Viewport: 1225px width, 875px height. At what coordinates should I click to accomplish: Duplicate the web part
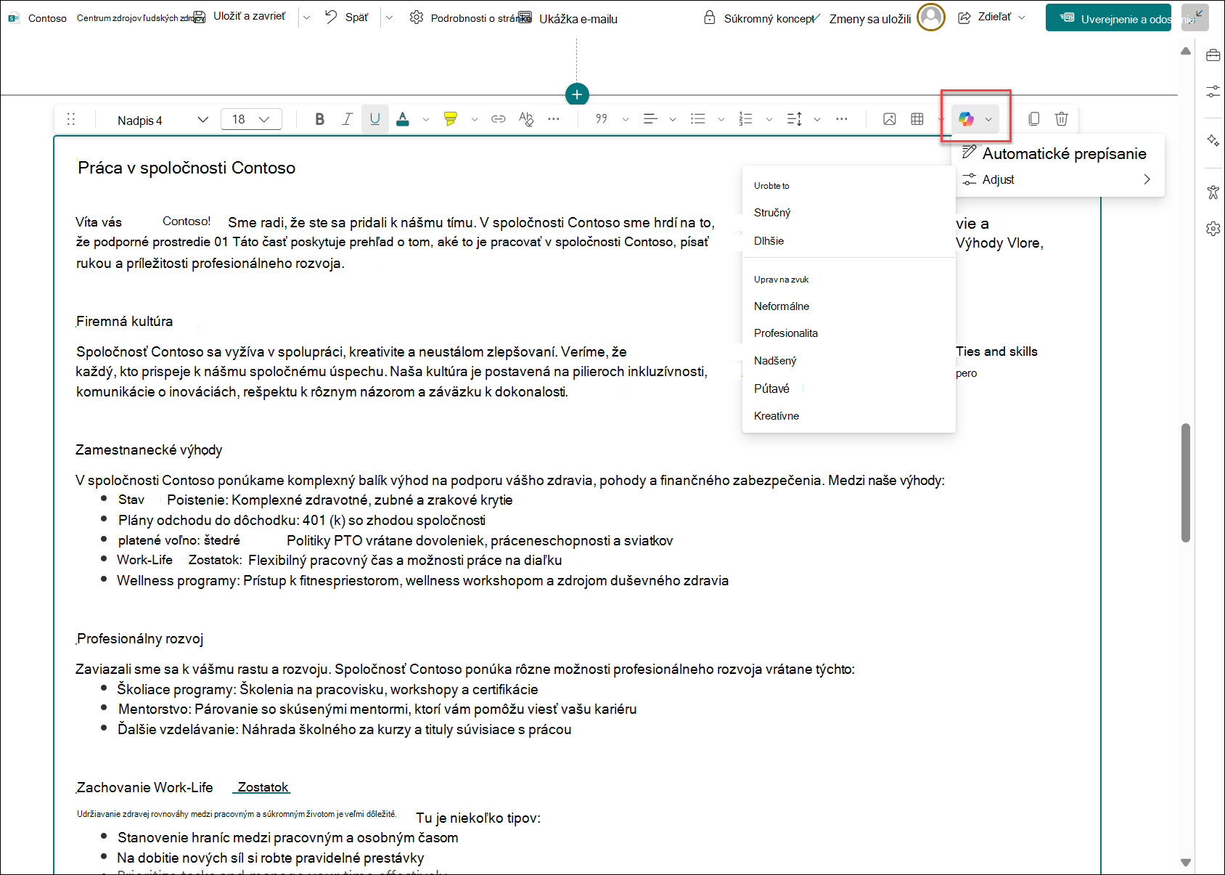point(1034,119)
